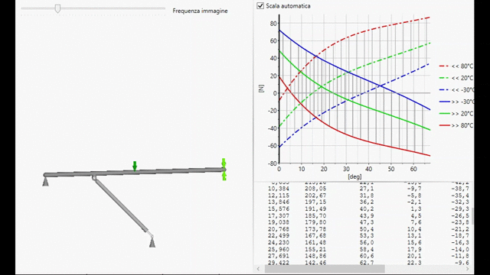Image resolution: width=490 pixels, height=275 pixels.
Task: Click the scroll left arrow under the table
Action: tap(258, 269)
